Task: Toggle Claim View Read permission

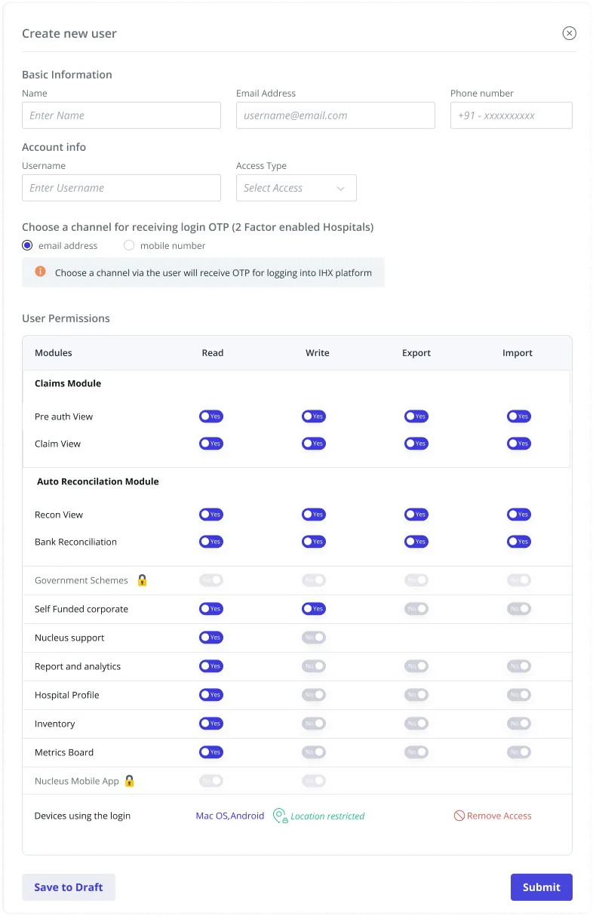Action: pos(211,444)
